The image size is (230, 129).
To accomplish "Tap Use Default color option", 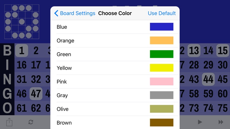I will [162, 13].
